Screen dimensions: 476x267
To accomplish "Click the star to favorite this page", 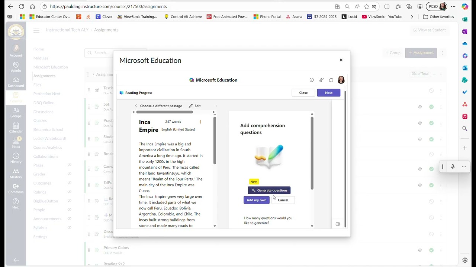I will coord(367,6).
